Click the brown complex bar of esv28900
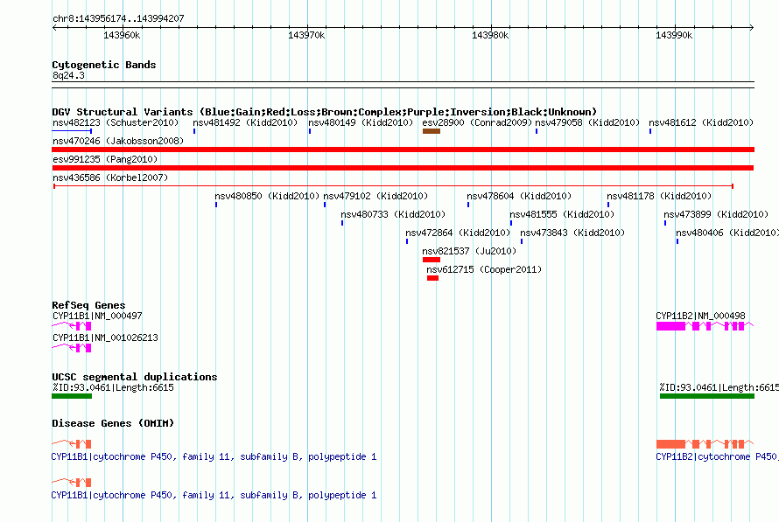 (x=432, y=131)
